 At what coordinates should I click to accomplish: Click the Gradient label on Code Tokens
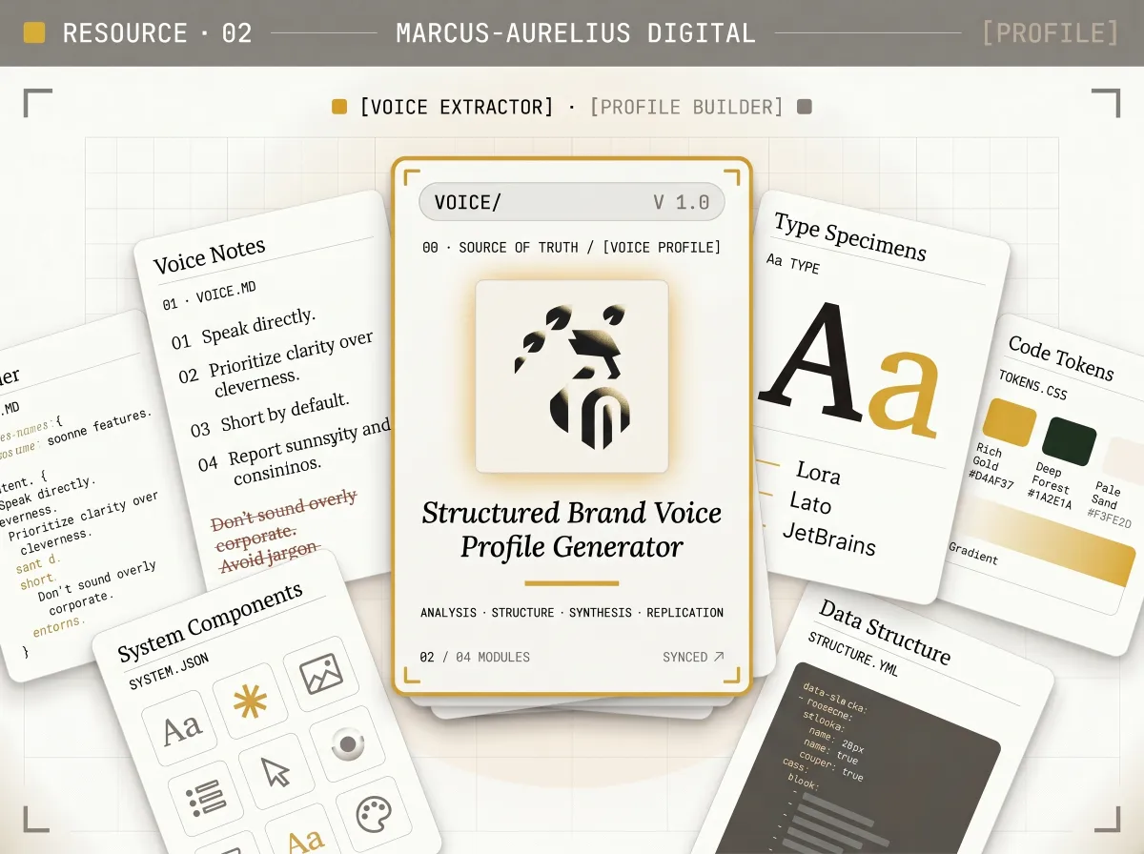coord(973,553)
